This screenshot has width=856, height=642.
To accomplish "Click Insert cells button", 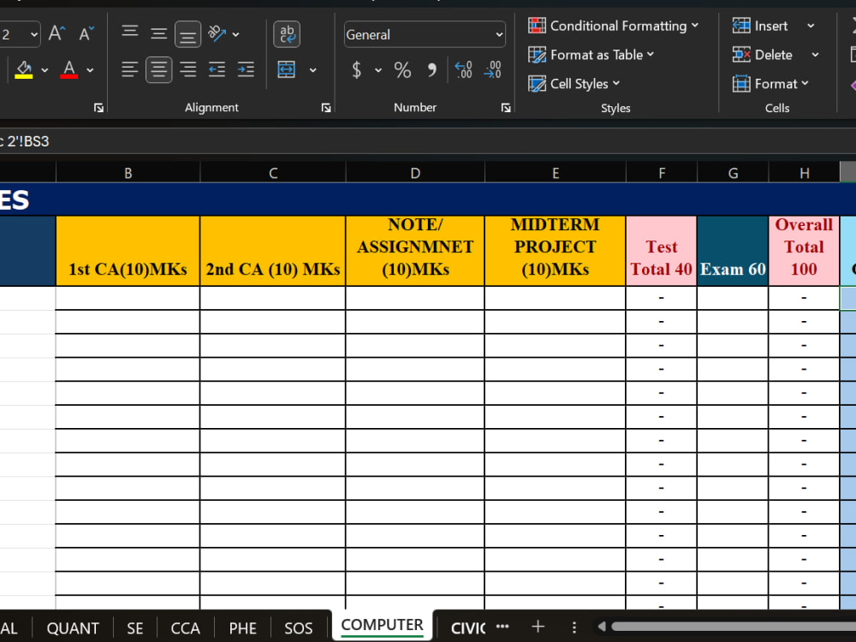I will [x=760, y=26].
